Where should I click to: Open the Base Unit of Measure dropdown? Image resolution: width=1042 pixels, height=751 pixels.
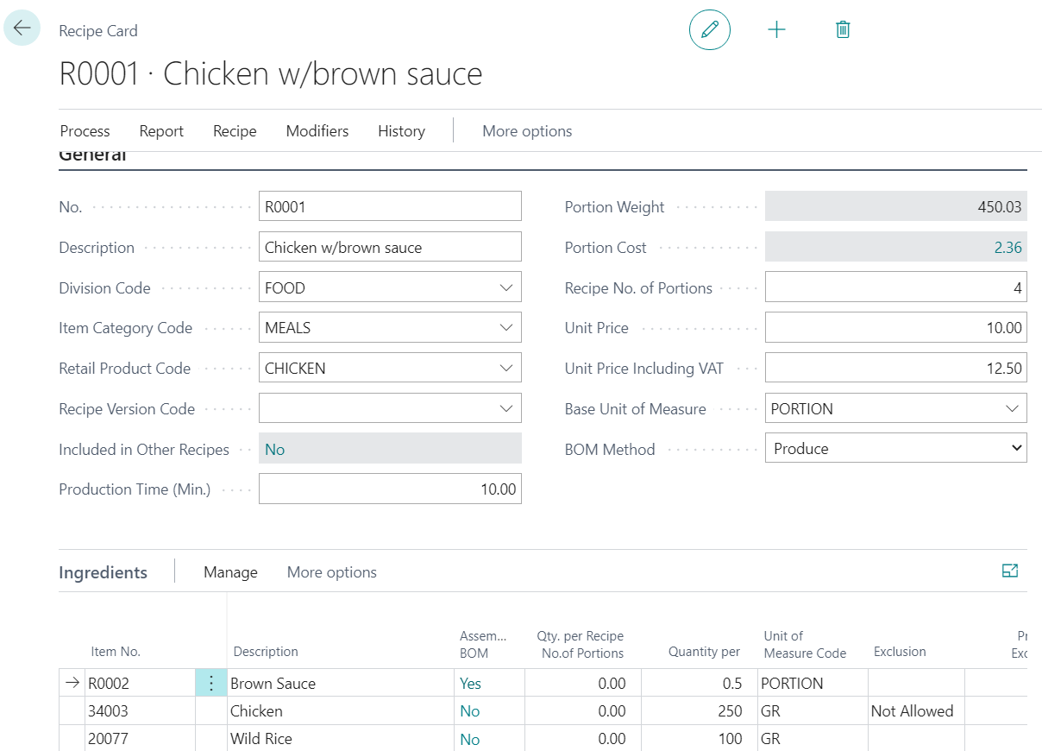coord(1012,408)
